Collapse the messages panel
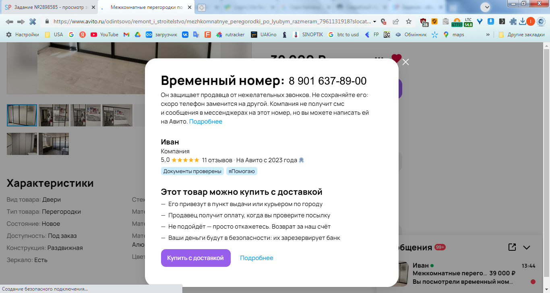The width and height of the screenshot is (550, 293). point(527,248)
